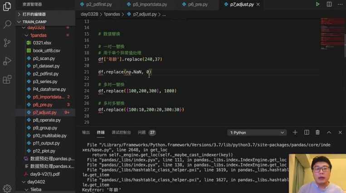This screenshot has height=193, width=346.
Task: Open the 1: Python terminal dropdown
Action: click(257, 133)
